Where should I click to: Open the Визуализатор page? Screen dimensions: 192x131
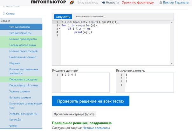[x=88, y=3]
